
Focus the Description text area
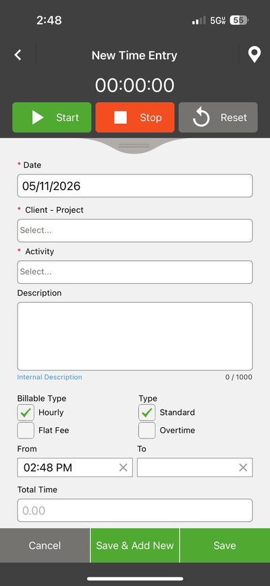(135, 337)
